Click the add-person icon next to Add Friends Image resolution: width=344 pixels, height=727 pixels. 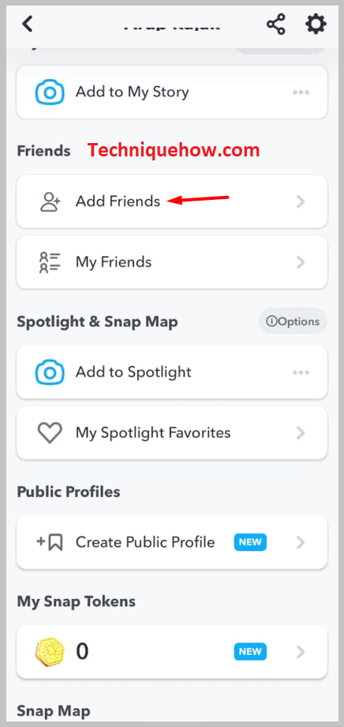click(x=50, y=202)
